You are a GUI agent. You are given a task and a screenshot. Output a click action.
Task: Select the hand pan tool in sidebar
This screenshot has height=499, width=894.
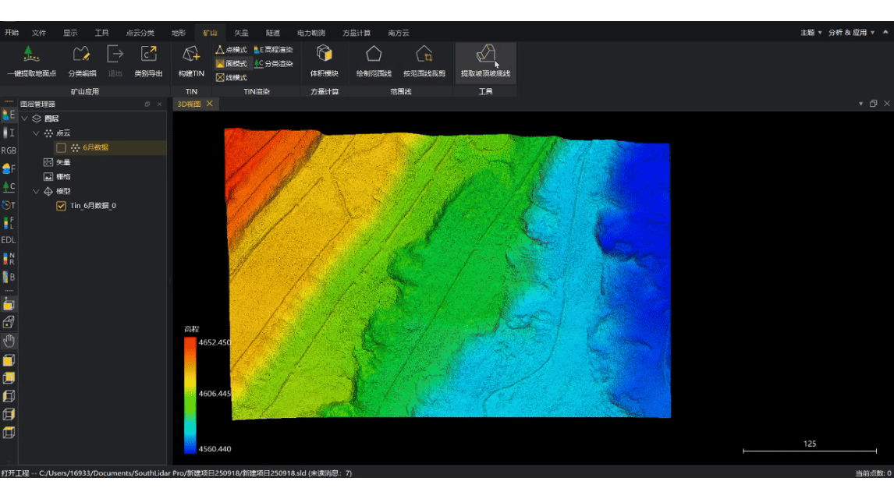[9, 341]
